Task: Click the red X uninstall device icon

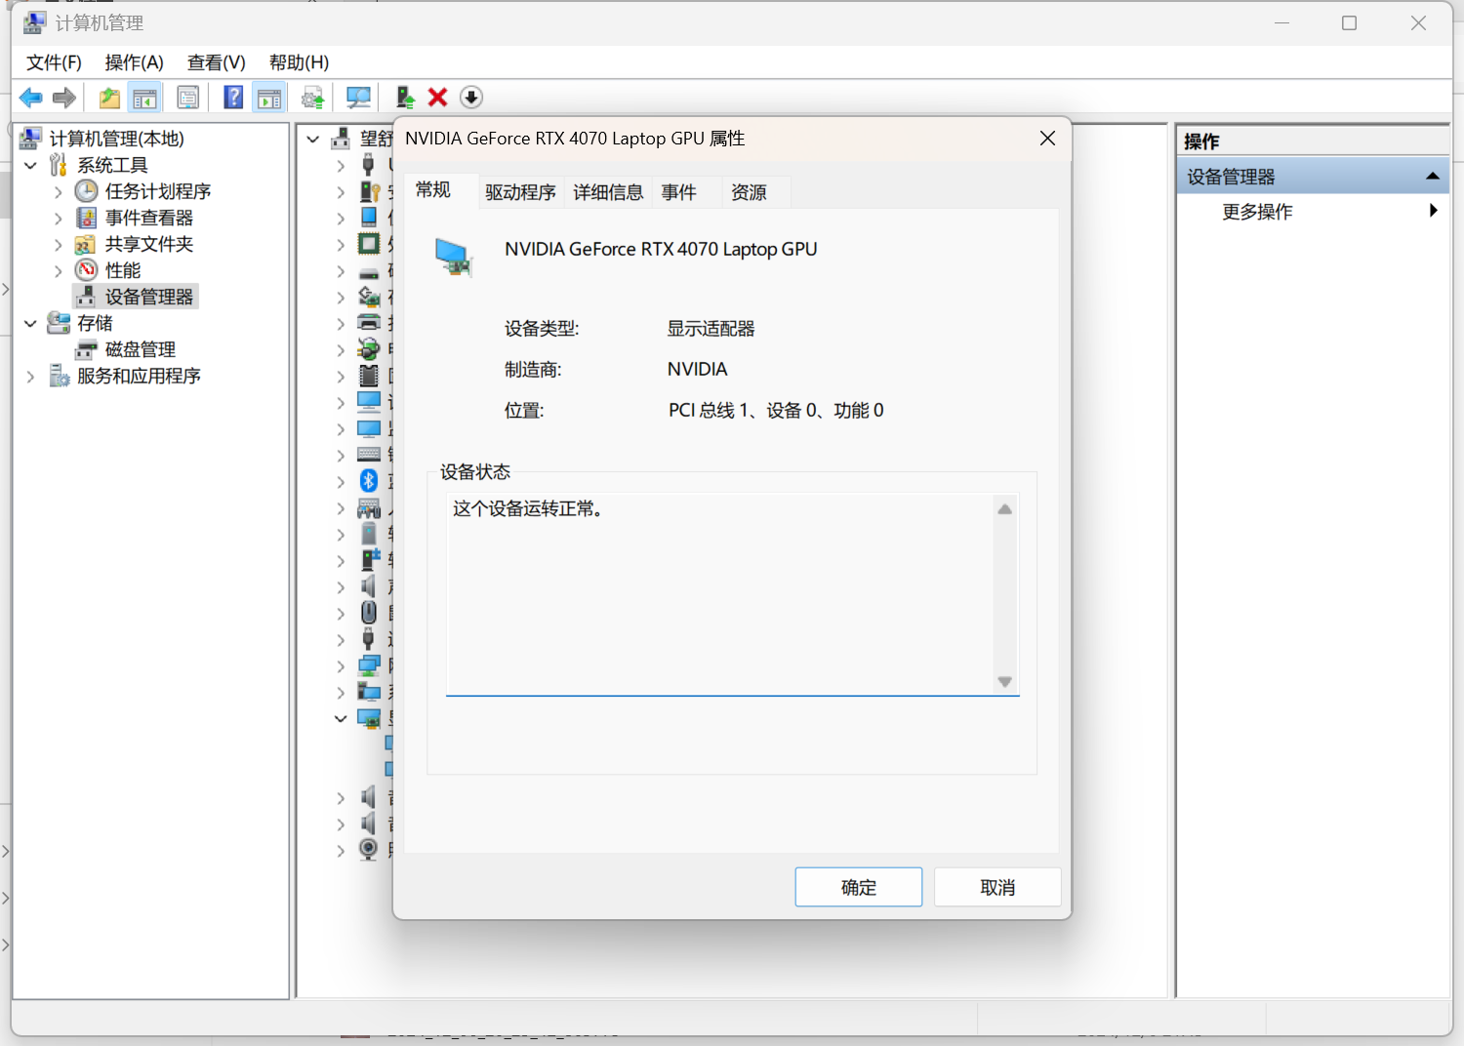Action: [x=437, y=98]
